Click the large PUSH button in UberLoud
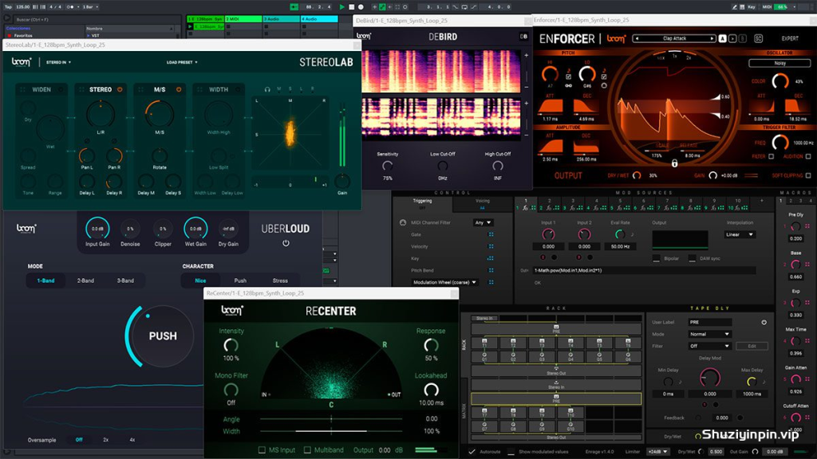Screen dimensions: 817x459 [x=163, y=336]
